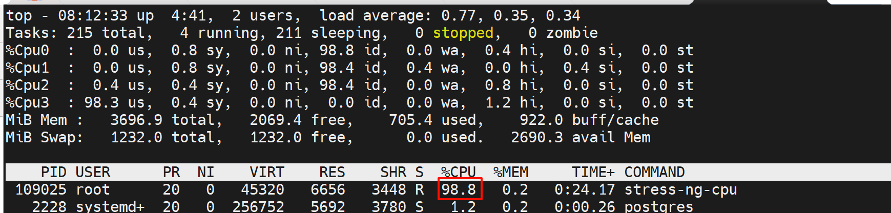Select the %Cpu3 row label
891x213 pixels.
tap(28, 102)
